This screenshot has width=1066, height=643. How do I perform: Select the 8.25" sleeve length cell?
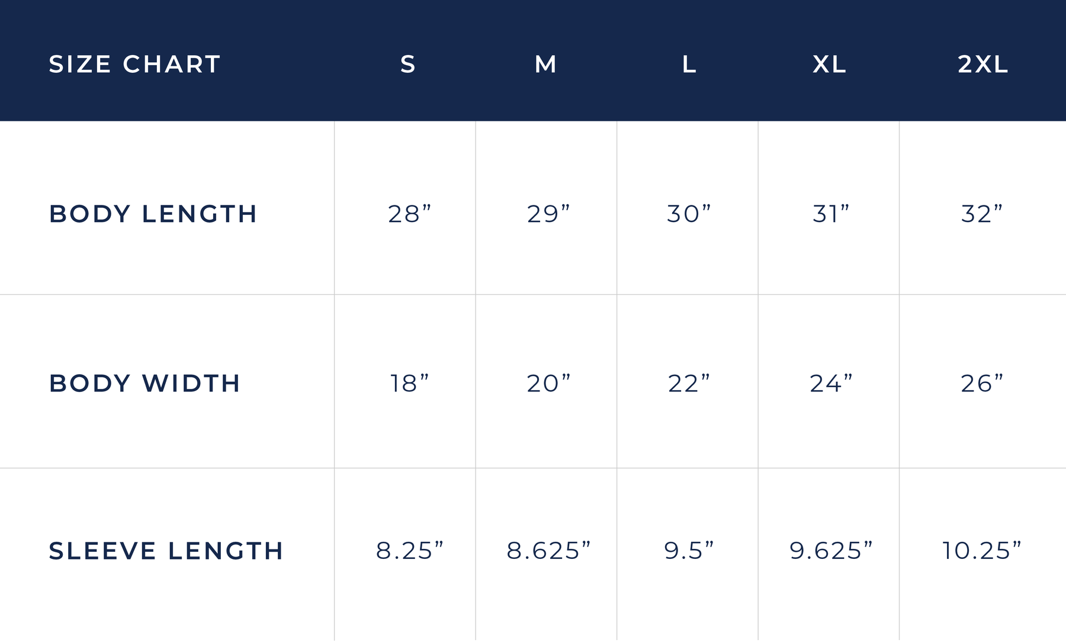(409, 551)
